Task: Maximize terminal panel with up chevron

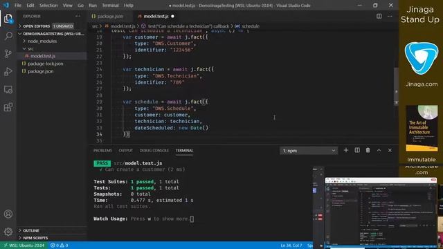Action: [379, 151]
